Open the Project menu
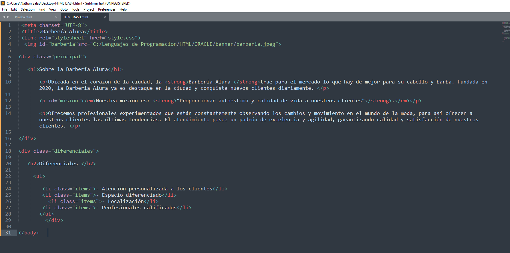 pos(89,9)
